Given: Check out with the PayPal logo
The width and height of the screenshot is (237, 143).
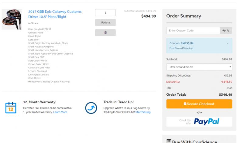Looking at the screenshot, I should tap(207, 122).
